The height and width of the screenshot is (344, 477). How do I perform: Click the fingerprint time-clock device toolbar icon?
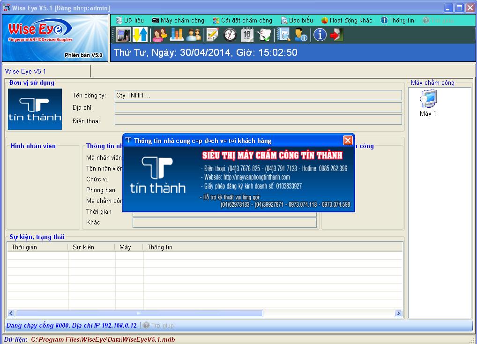click(123, 35)
